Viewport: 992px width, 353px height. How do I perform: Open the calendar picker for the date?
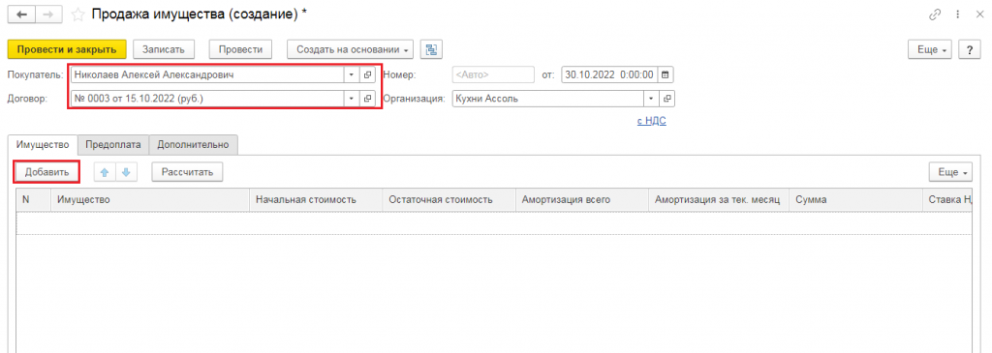(665, 74)
